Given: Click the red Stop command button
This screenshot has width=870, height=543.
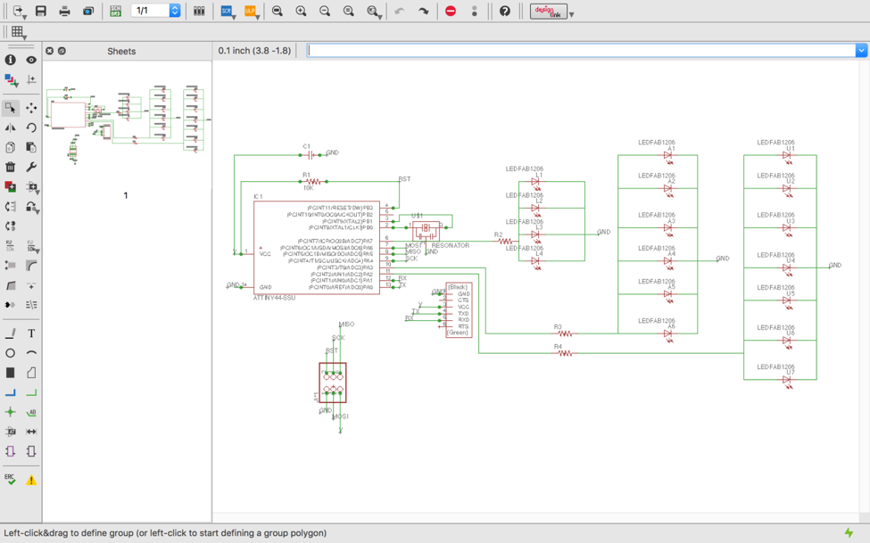Looking at the screenshot, I should click(x=451, y=12).
